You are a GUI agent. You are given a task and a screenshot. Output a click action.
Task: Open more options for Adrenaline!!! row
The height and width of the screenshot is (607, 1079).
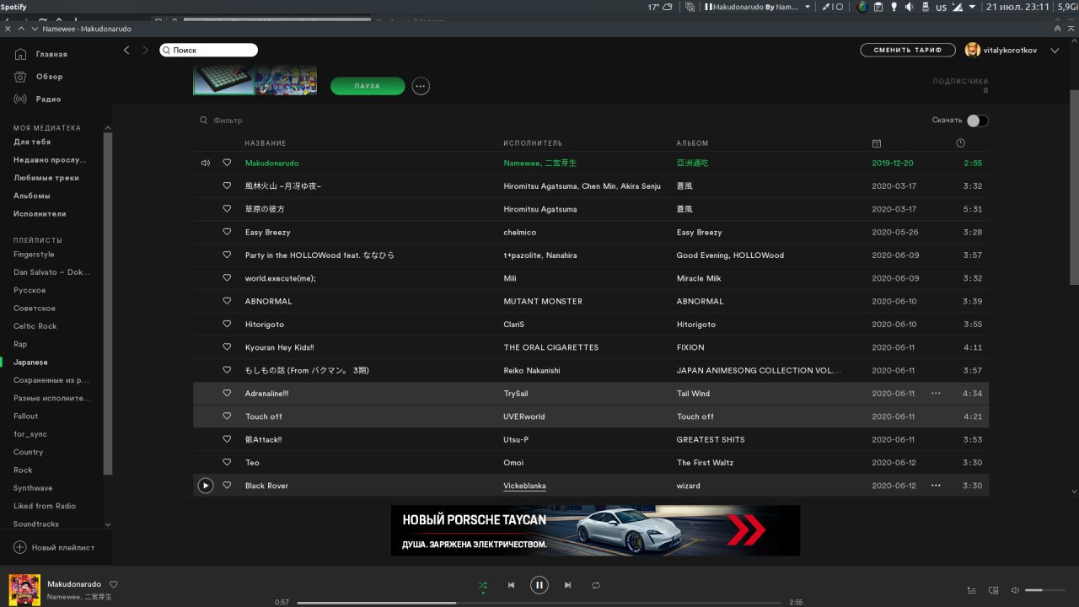pos(936,394)
